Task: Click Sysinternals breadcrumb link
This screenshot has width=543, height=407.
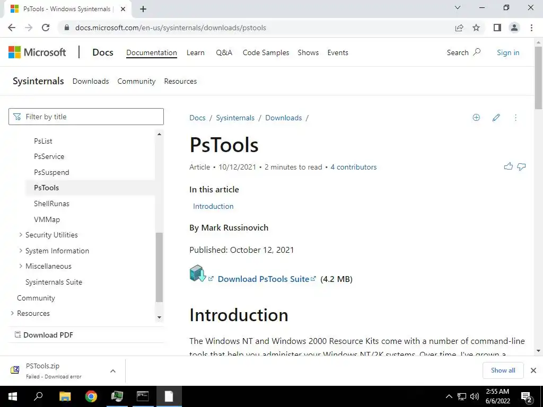Action: [x=235, y=118]
